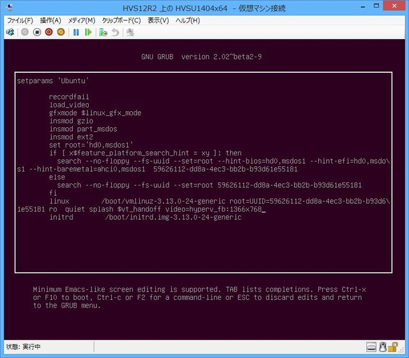Click the initrd /boot/initrd.img line
Screen dimensions: 409x358
[145, 217]
